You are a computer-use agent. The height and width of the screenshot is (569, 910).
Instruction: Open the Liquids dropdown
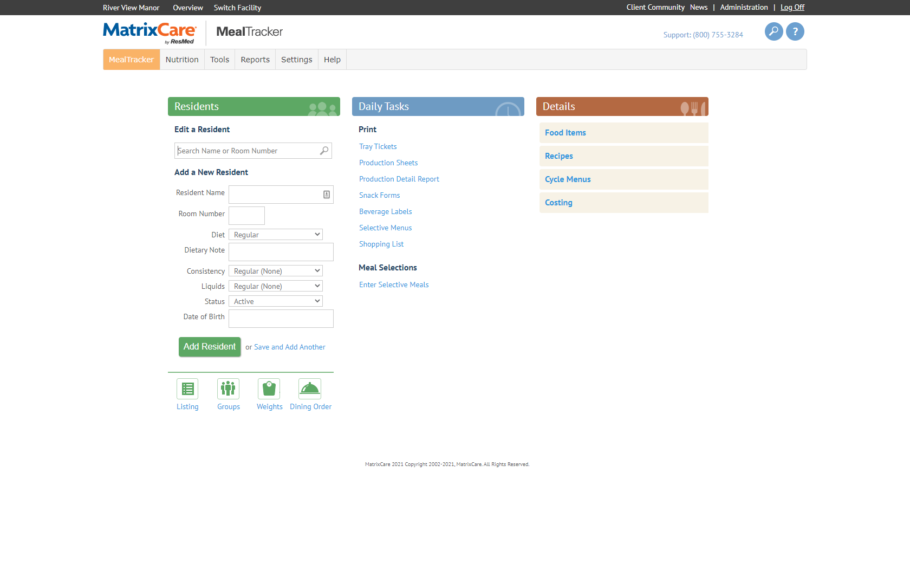tap(275, 286)
